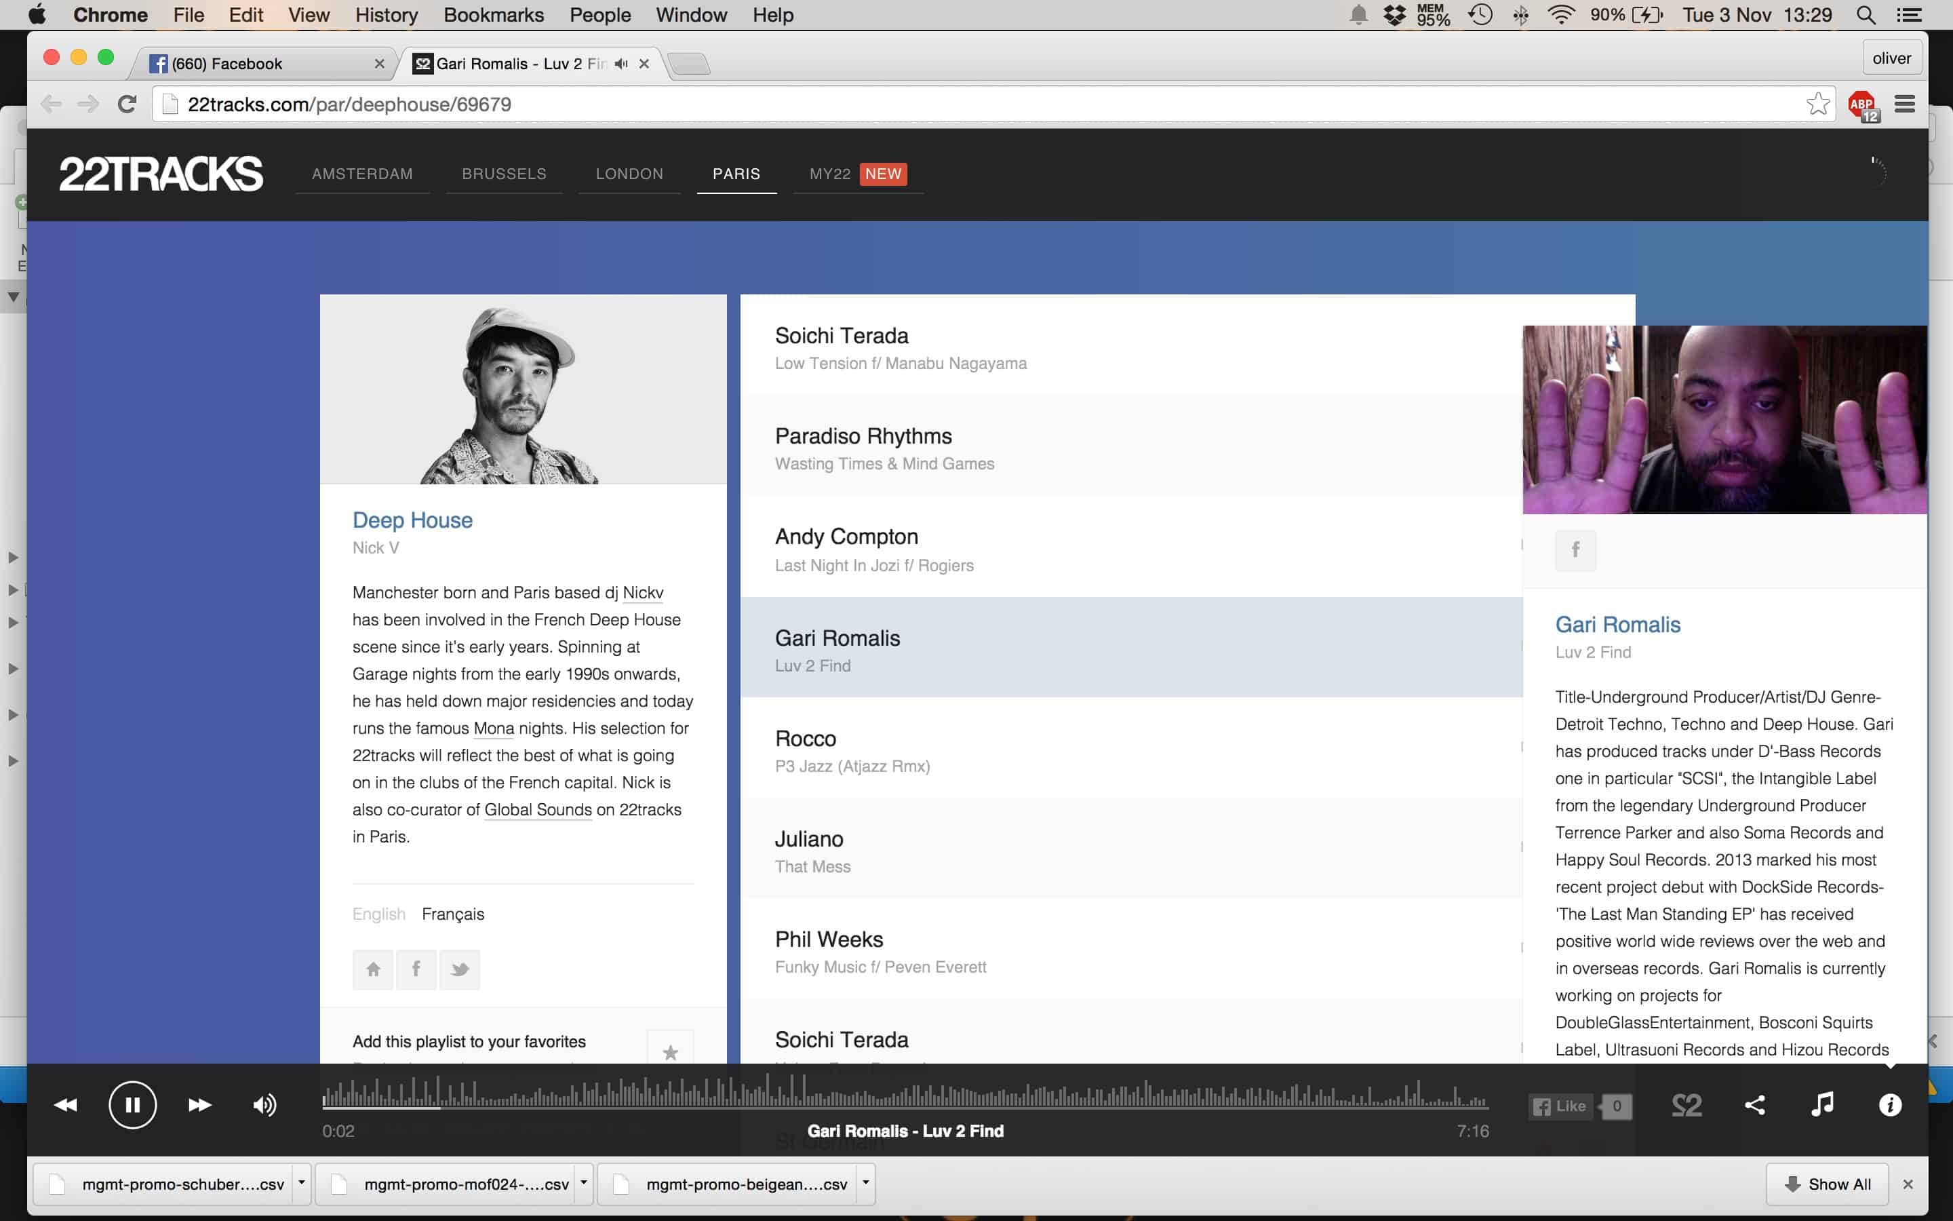Open a new browser tab
The height and width of the screenshot is (1221, 1953).
click(x=689, y=63)
